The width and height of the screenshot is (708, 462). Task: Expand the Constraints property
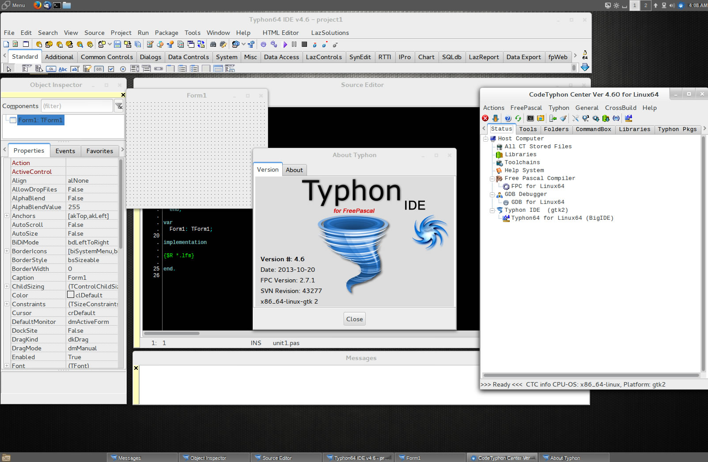[7, 304]
